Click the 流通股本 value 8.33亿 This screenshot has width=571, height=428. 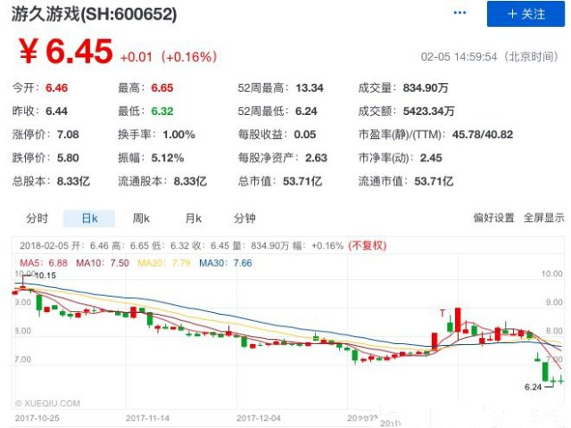(x=190, y=181)
